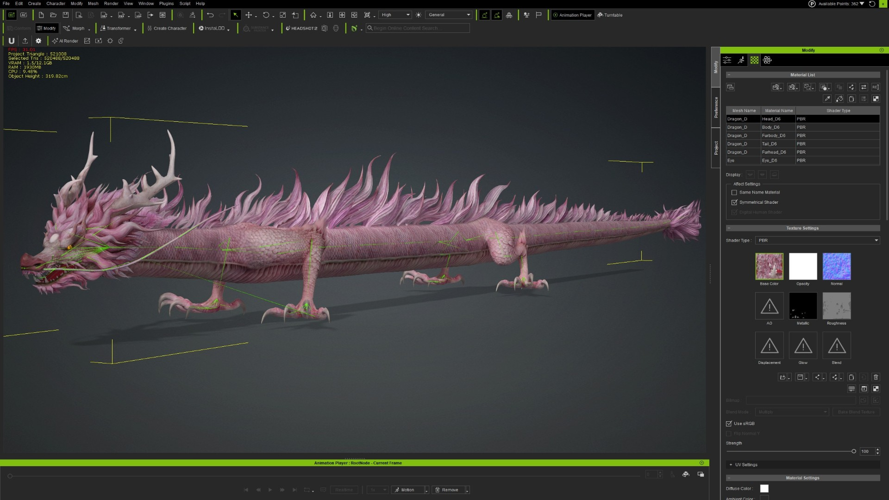Click the Remove button in player
The image size is (889, 500).
pos(448,490)
